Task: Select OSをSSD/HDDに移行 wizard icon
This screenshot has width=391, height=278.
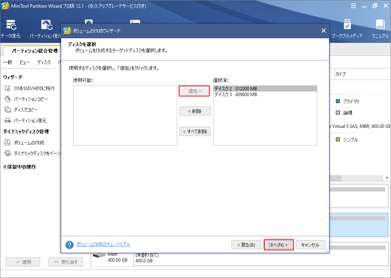Action: (x=7, y=88)
